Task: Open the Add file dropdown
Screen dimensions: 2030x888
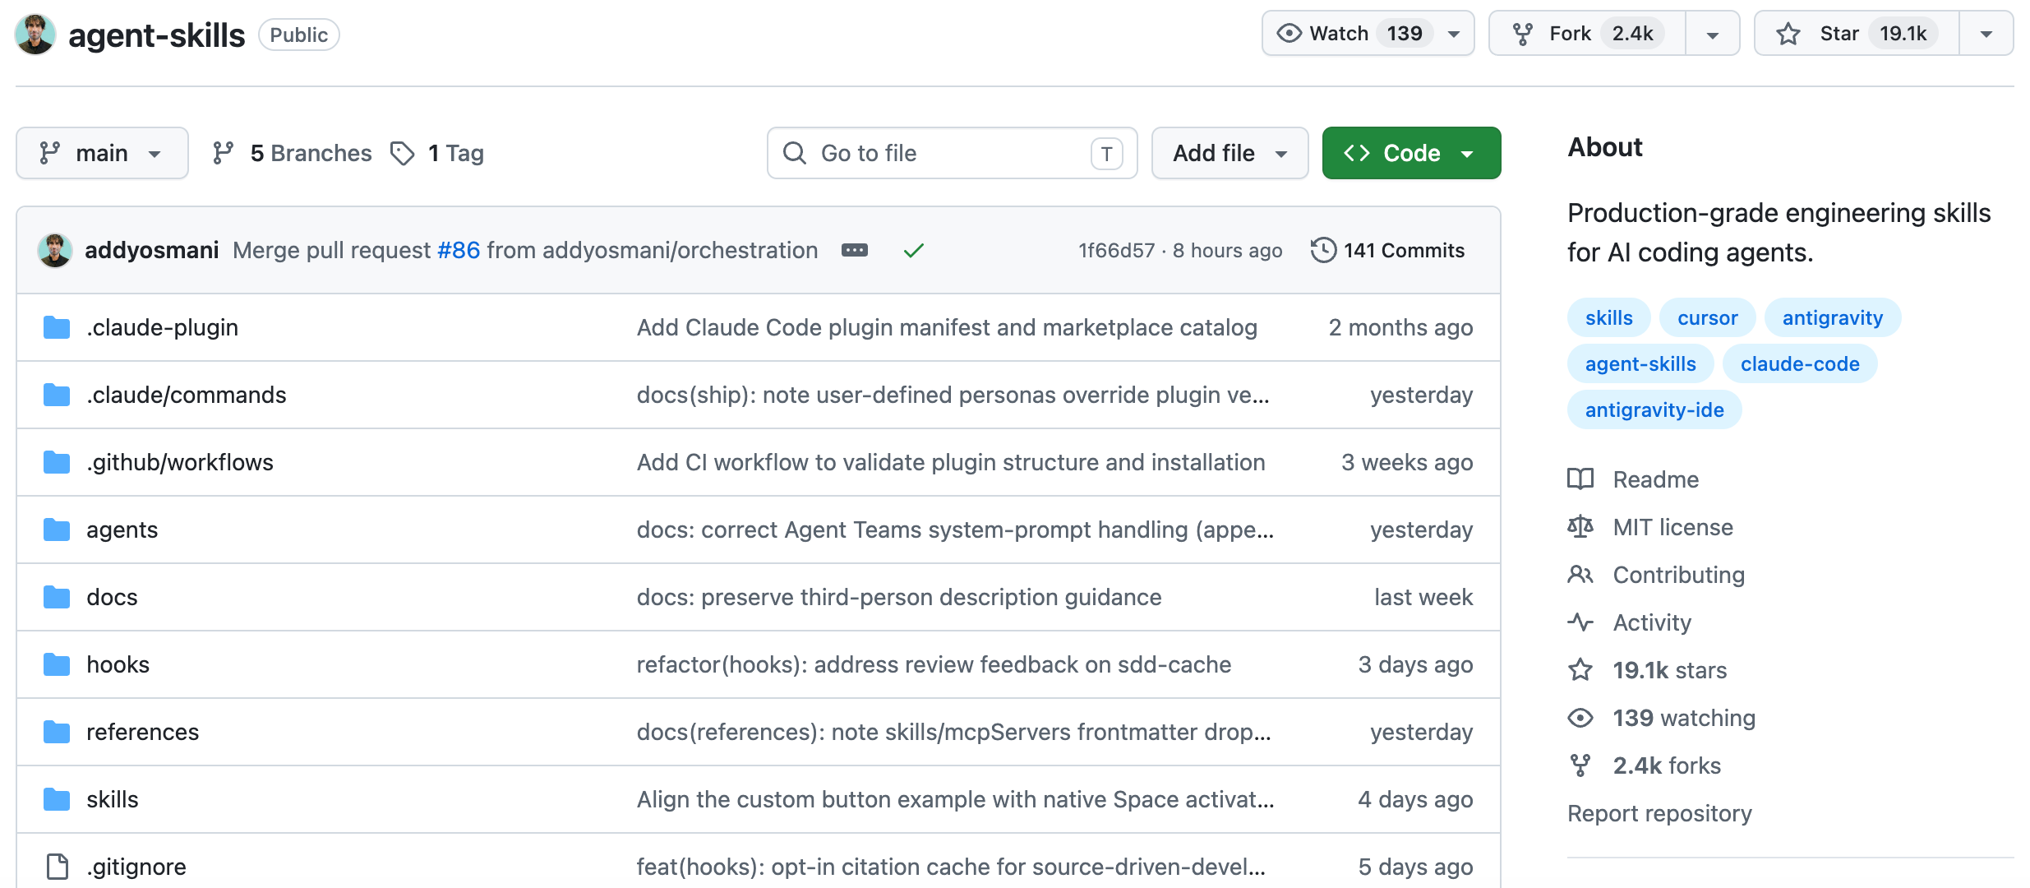Action: click(1230, 153)
